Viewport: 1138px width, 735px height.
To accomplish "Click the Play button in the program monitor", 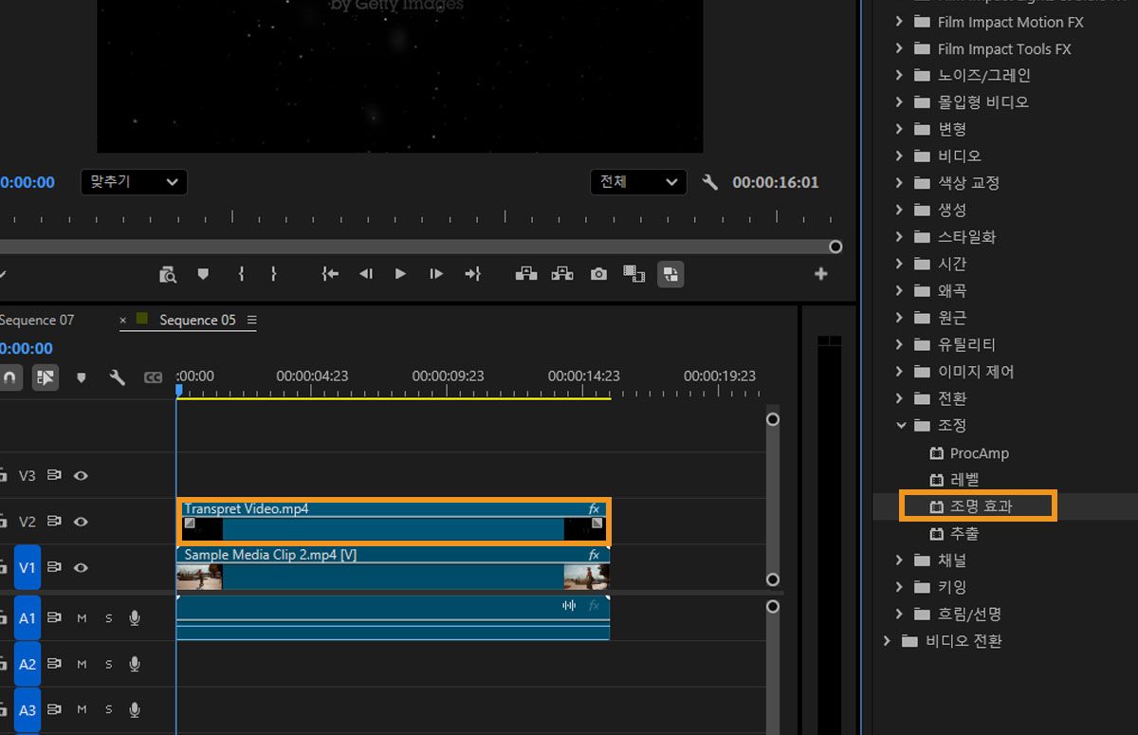I will coord(400,274).
